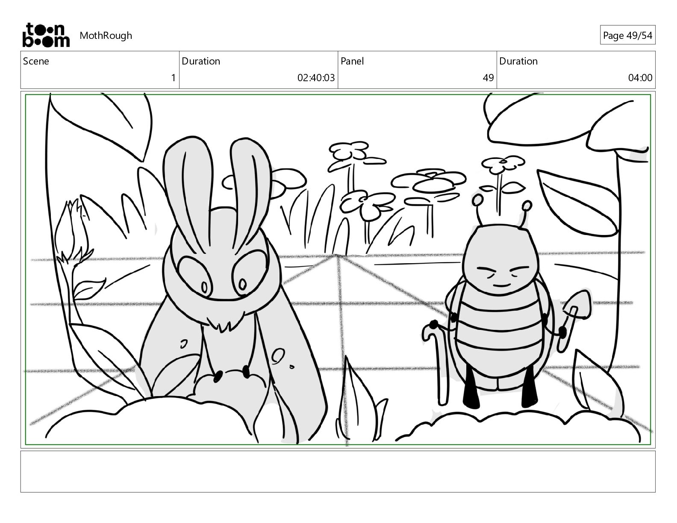
Task: Click the empty notes box below panel
Action: [338, 471]
